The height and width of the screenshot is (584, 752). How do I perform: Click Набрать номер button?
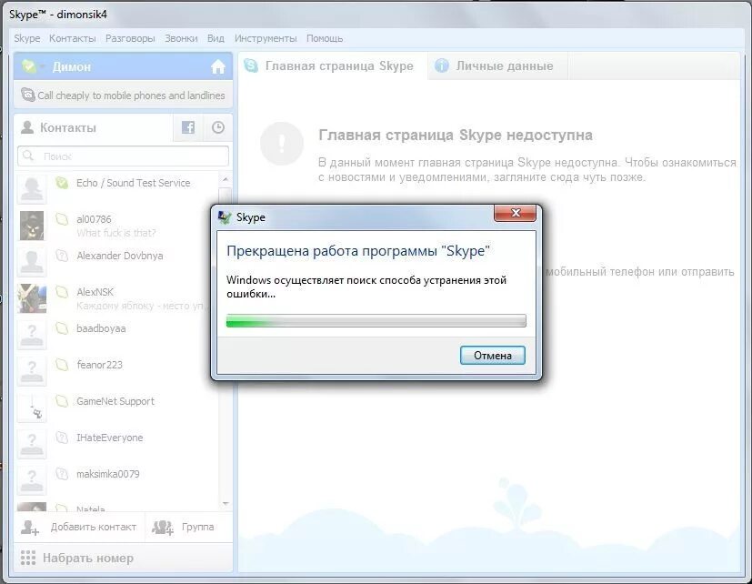point(124,558)
